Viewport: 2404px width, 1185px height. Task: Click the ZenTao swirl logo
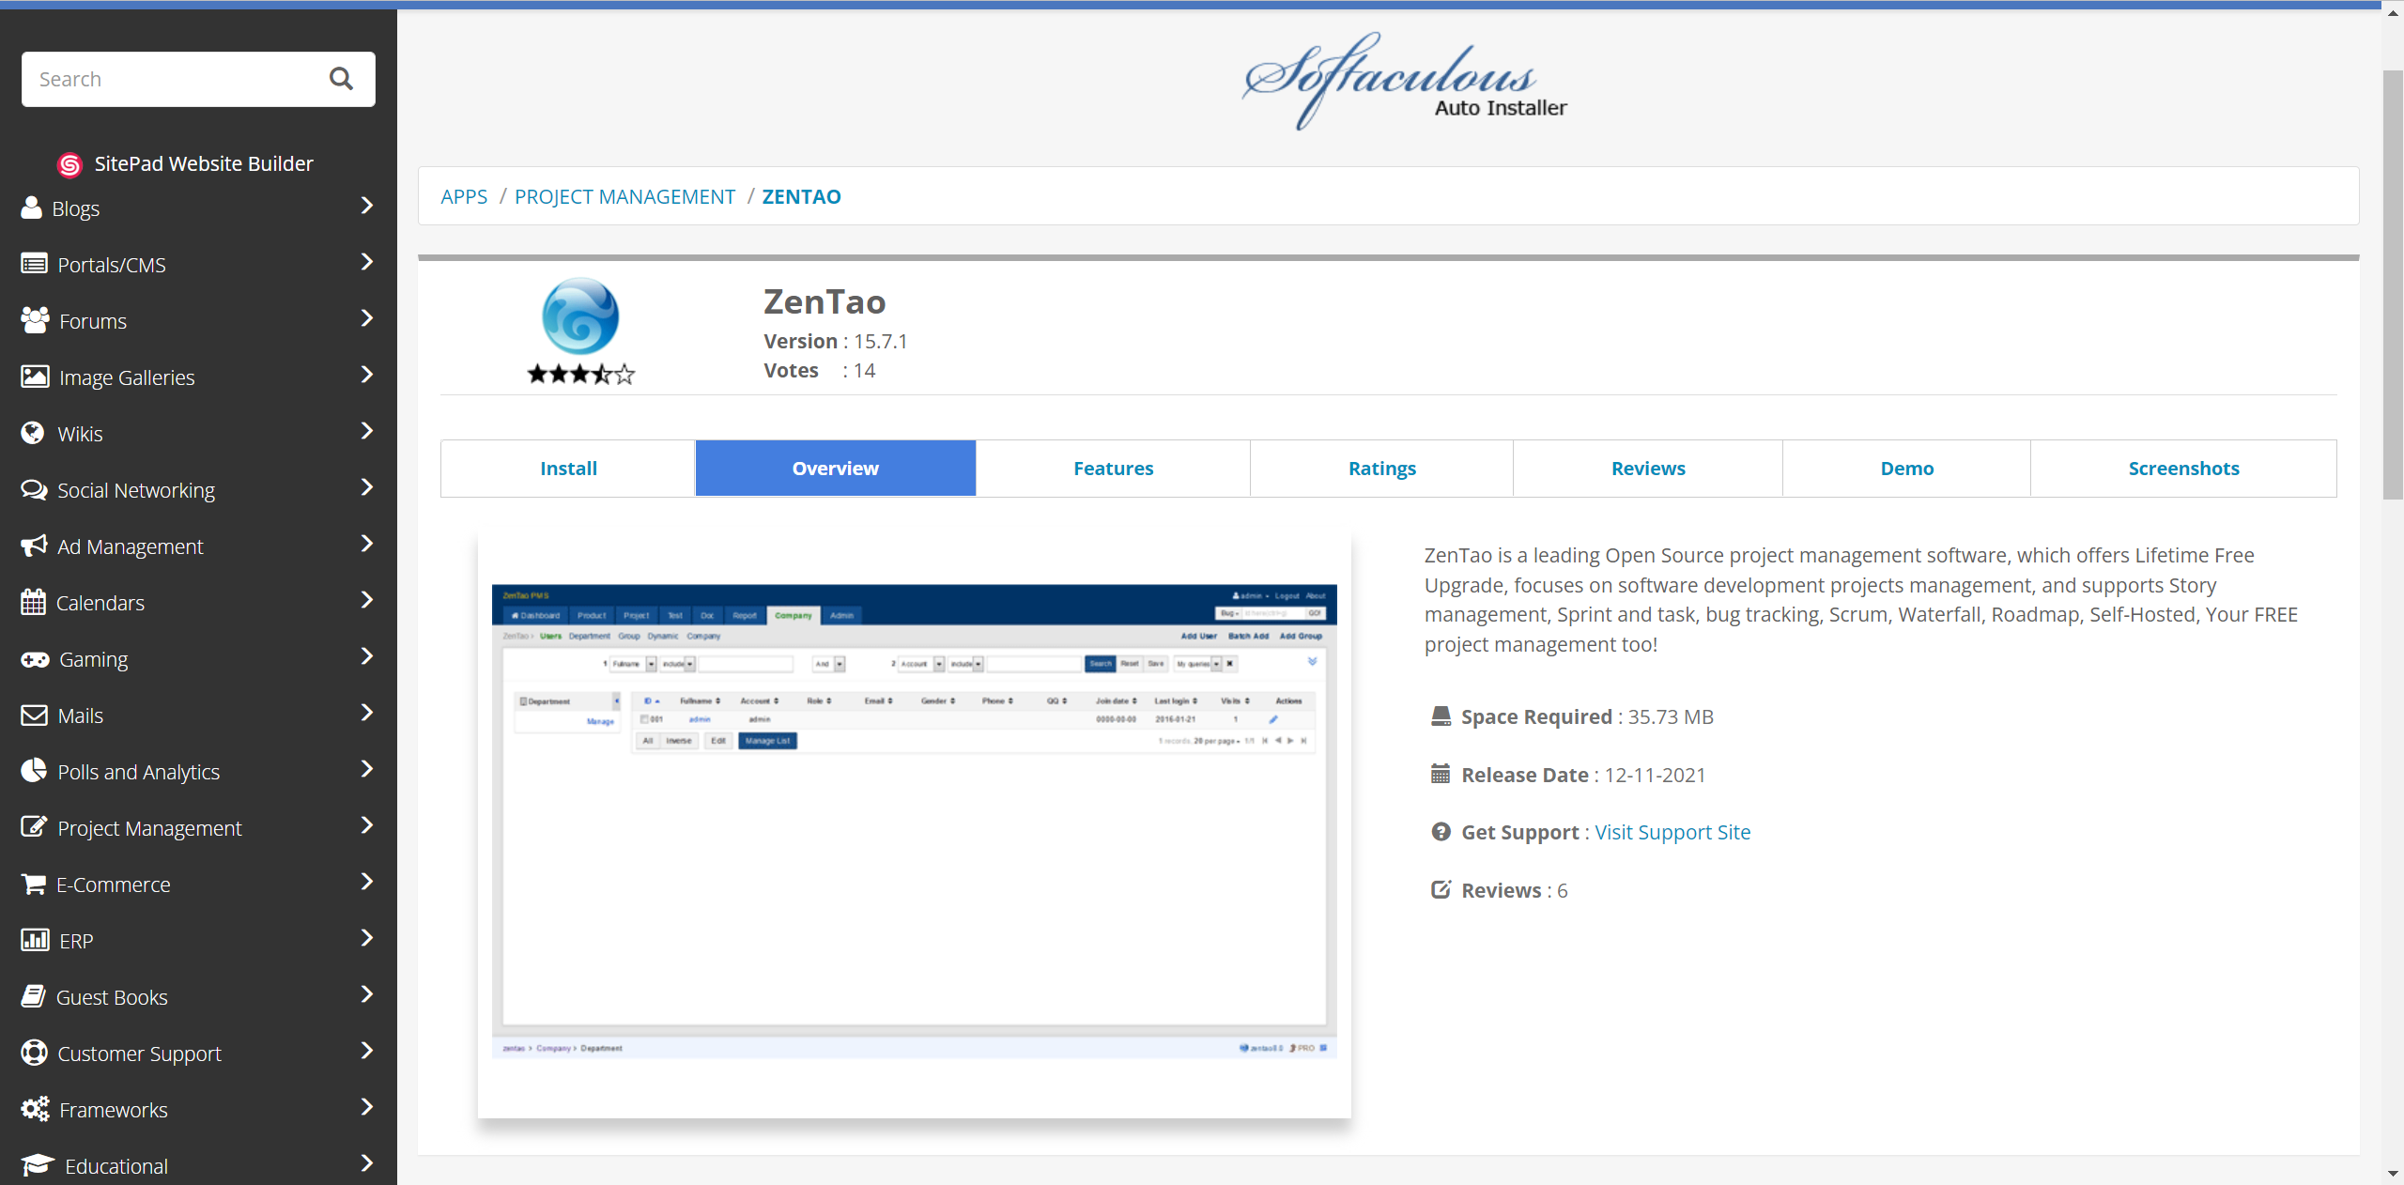pos(580,316)
